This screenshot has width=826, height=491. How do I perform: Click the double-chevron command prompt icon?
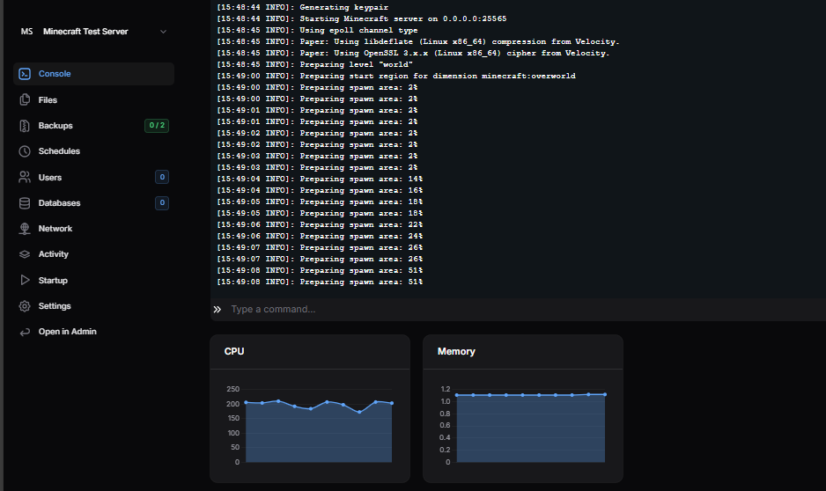coord(217,310)
